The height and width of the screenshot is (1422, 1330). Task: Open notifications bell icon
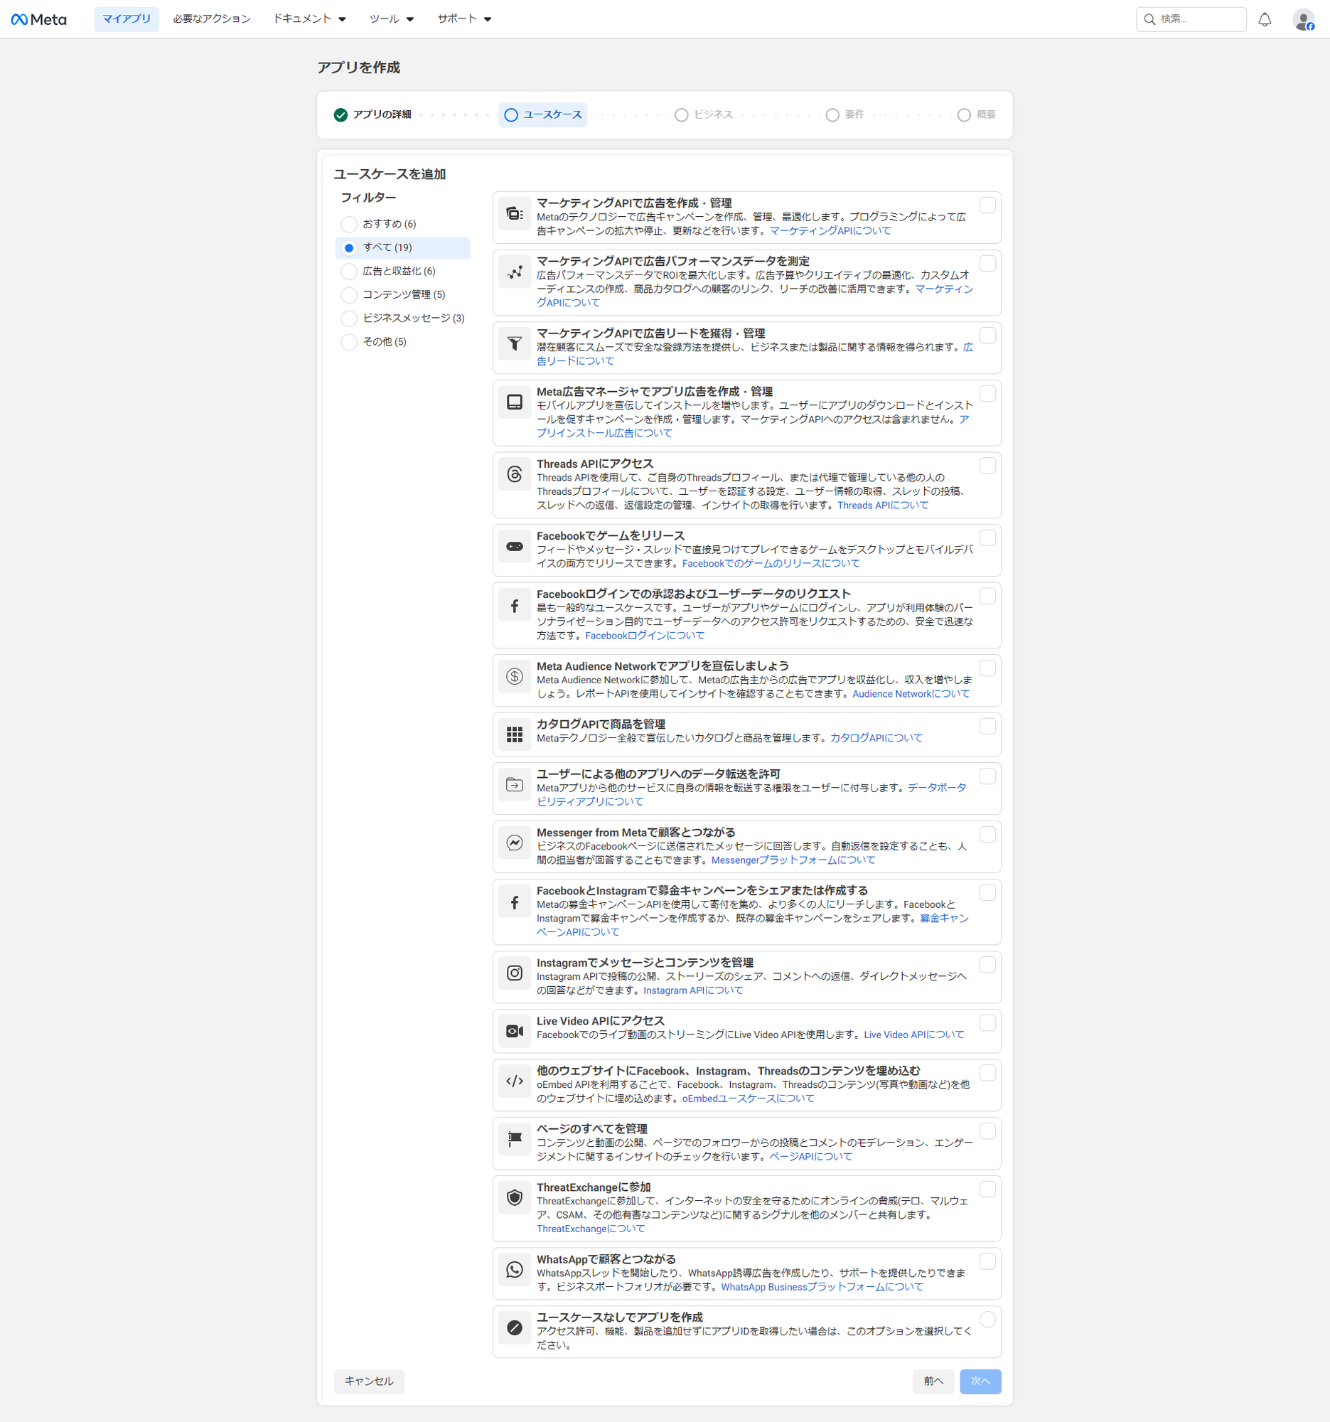click(x=1264, y=19)
